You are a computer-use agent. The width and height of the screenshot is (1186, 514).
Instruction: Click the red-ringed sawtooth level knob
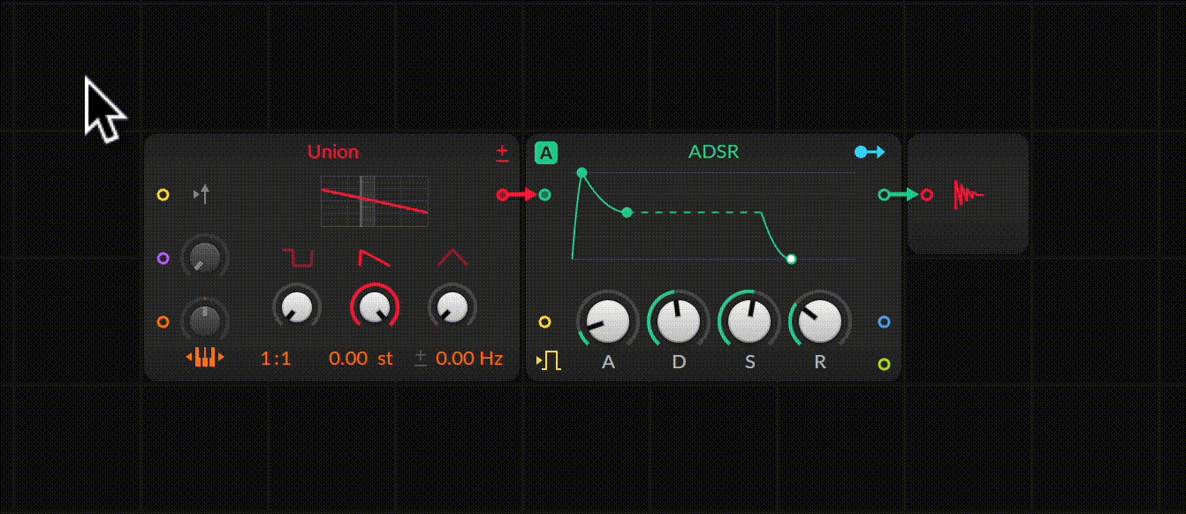[375, 306]
